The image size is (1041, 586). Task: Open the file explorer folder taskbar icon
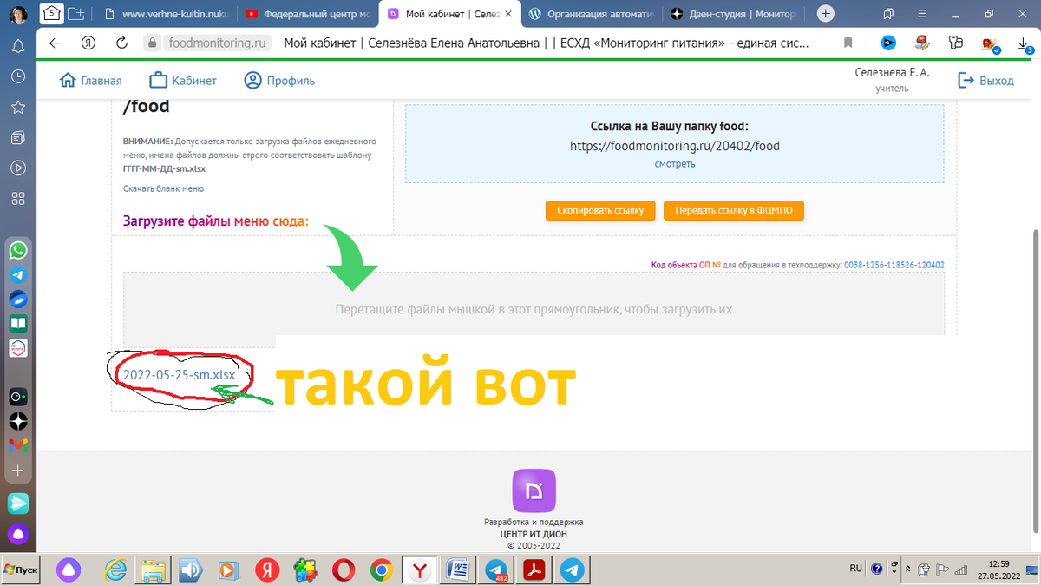(x=154, y=570)
